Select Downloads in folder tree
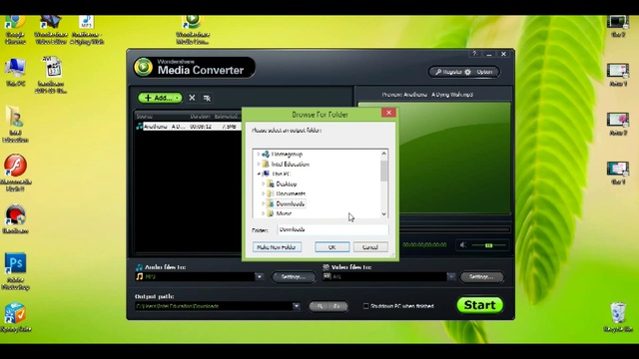The width and height of the screenshot is (639, 359). [291, 203]
